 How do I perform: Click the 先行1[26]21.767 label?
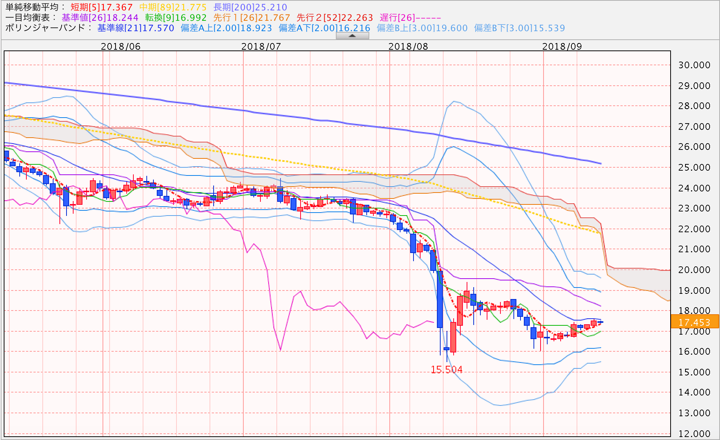[x=252, y=18]
